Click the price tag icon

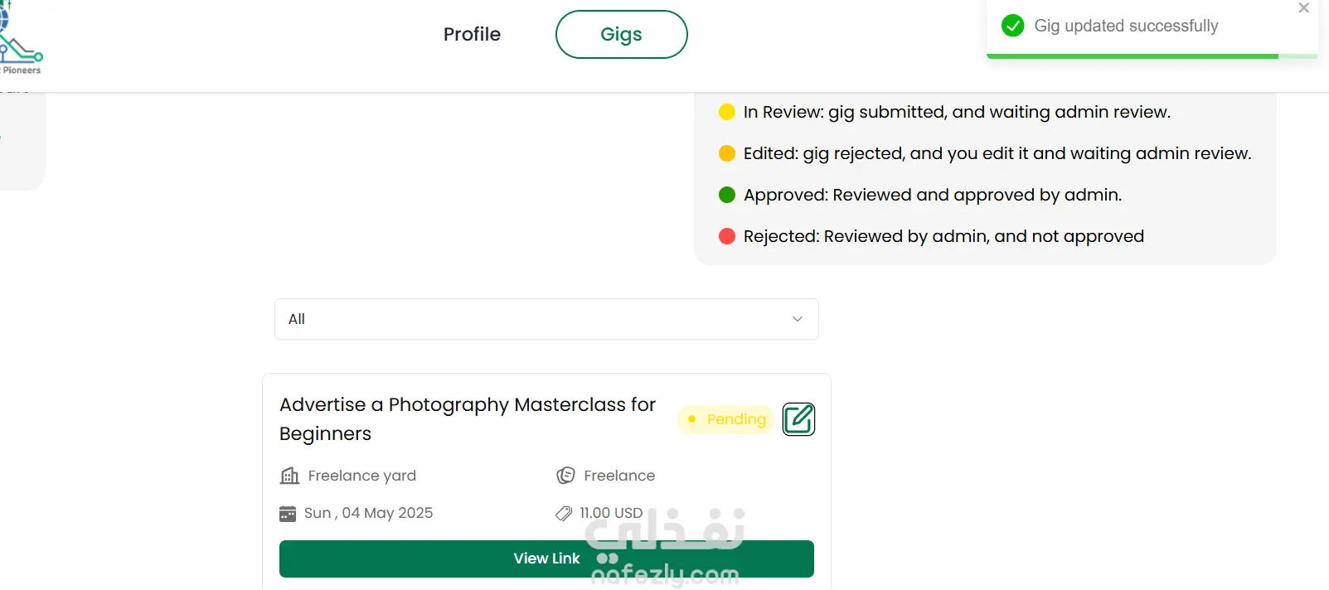(564, 514)
